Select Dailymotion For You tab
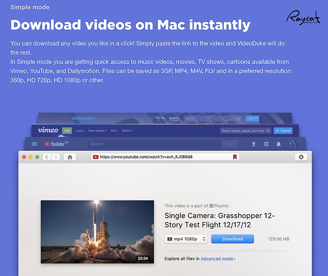This screenshot has width=328, height=276. [x=161, y=118]
